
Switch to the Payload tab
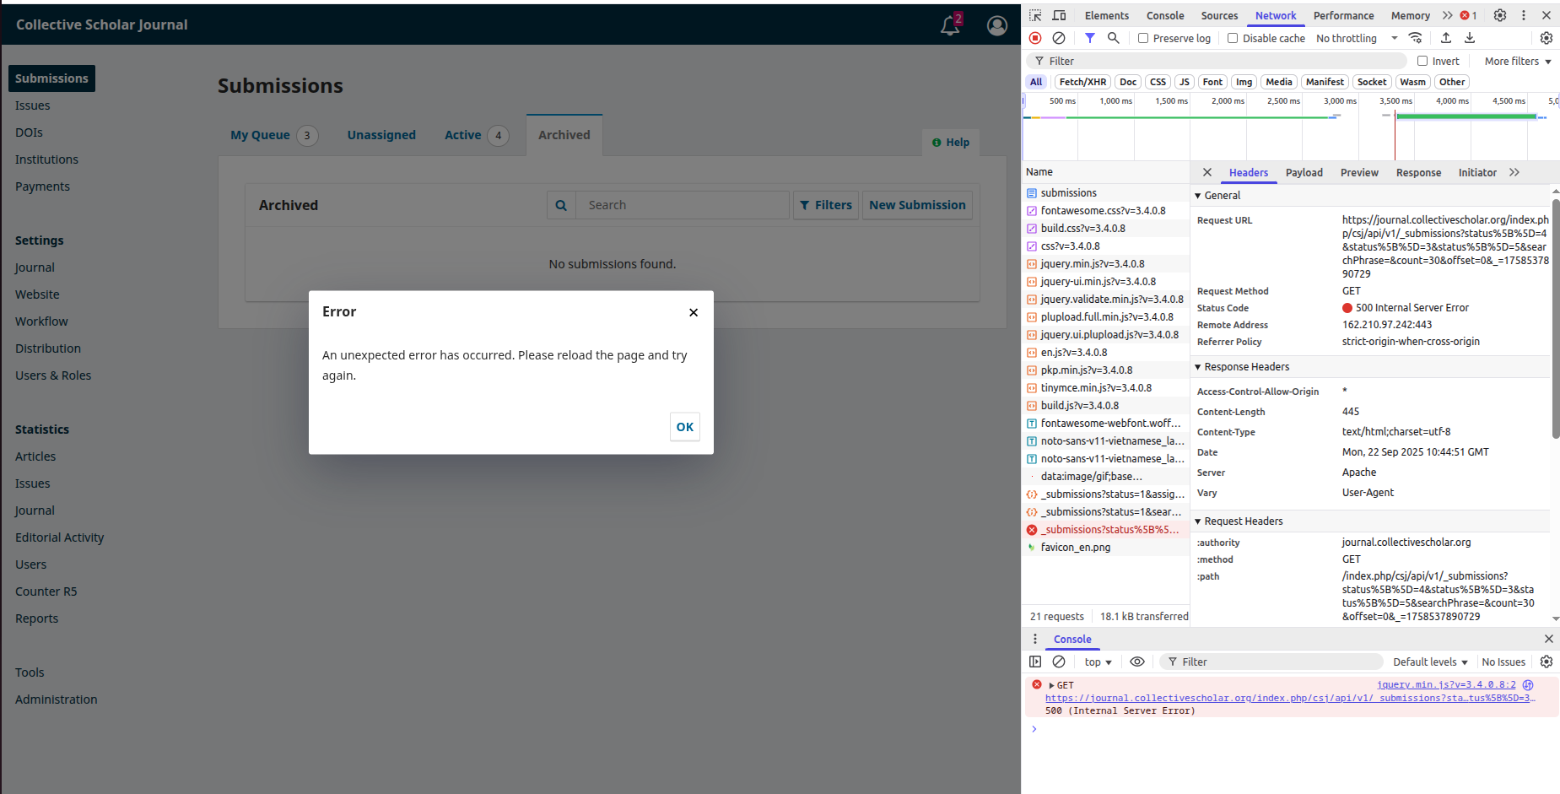[x=1304, y=172]
